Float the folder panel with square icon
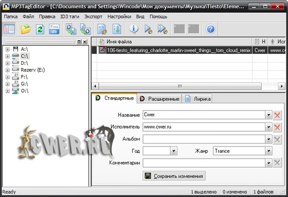 coord(79,42)
